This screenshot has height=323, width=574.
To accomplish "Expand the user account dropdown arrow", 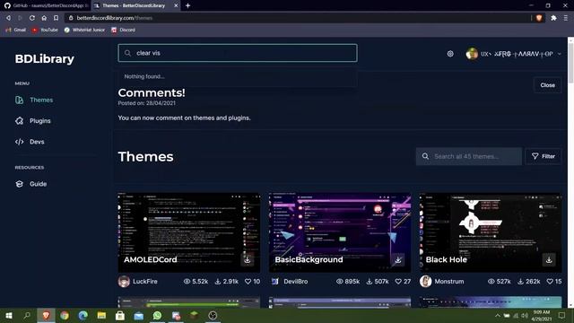I will (x=559, y=54).
